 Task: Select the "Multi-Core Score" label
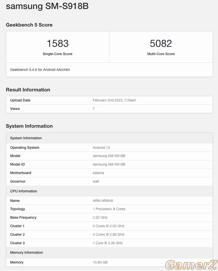coord(161,54)
